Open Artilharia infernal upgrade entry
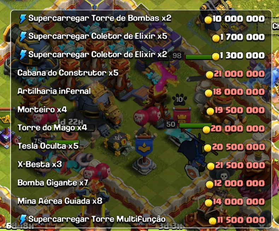This screenshot has height=231, width=279. click(141, 92)
